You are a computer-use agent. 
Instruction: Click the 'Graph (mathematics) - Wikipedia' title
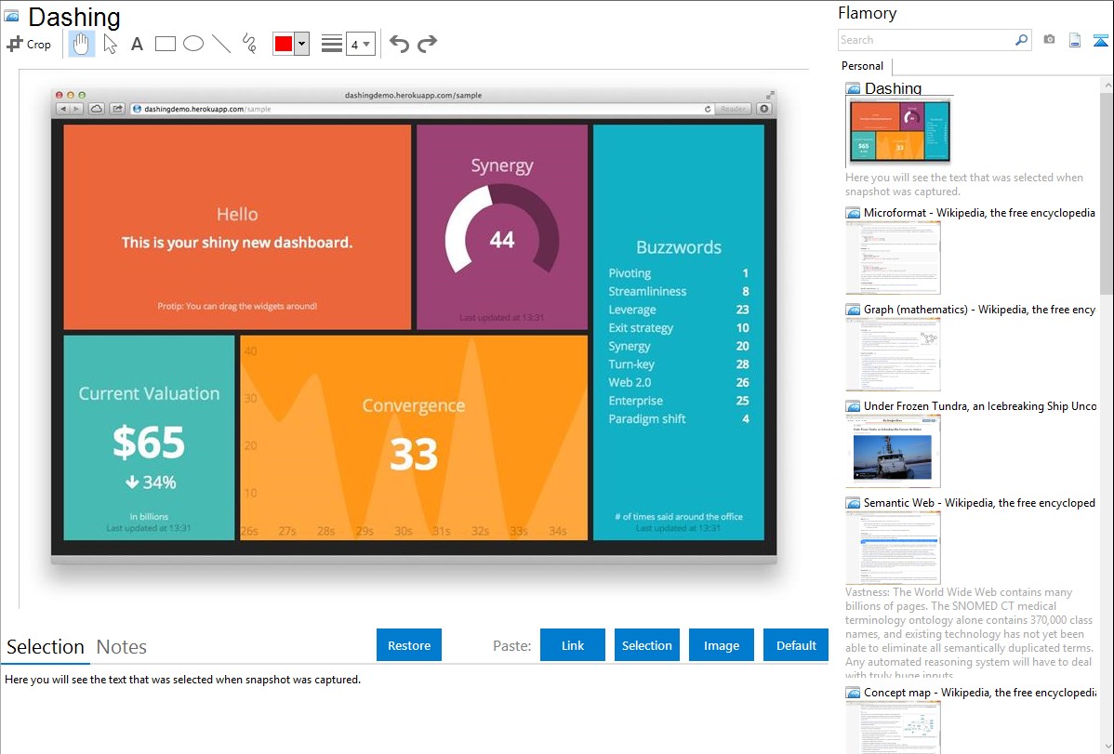(x=979, y=310)
